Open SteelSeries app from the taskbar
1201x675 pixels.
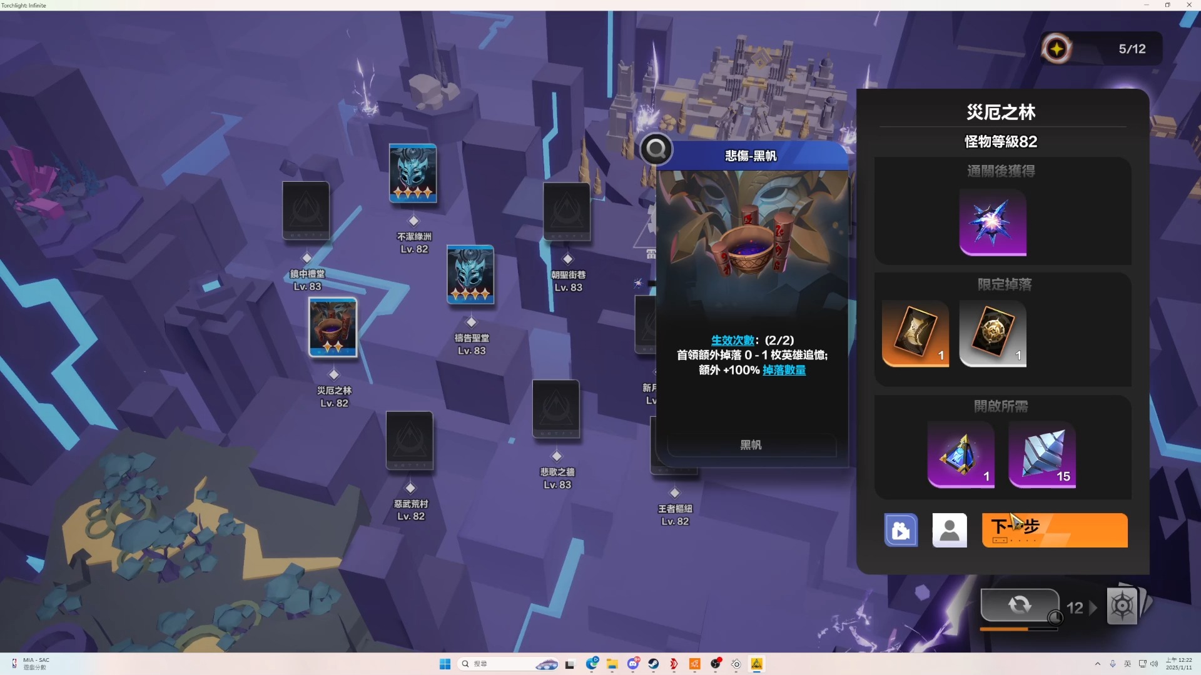[736, 664]
